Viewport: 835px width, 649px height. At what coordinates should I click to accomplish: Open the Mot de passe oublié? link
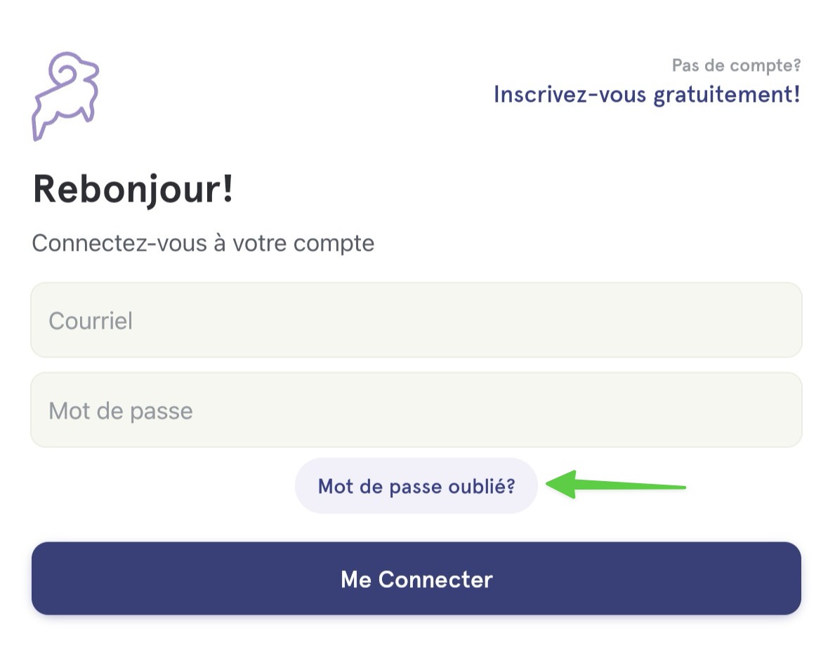416,486
